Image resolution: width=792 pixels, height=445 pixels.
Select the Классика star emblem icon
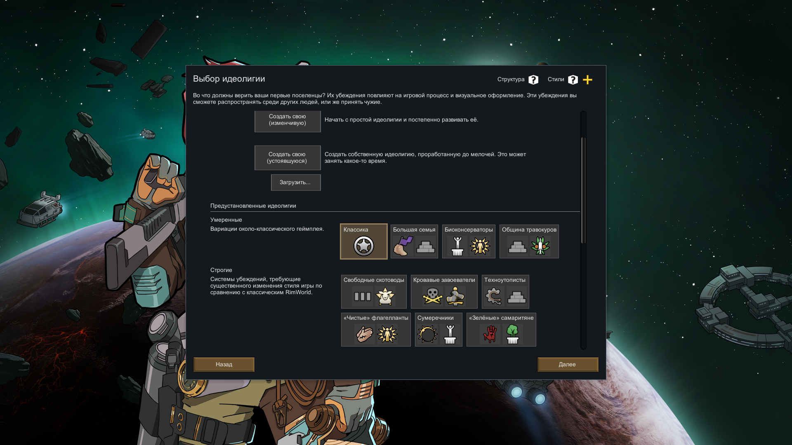[x=364, y=246]
